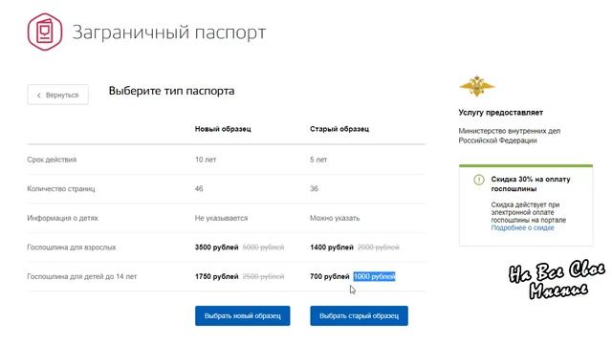Open the Подробнее о скидке link

click(x=522, y=227)
